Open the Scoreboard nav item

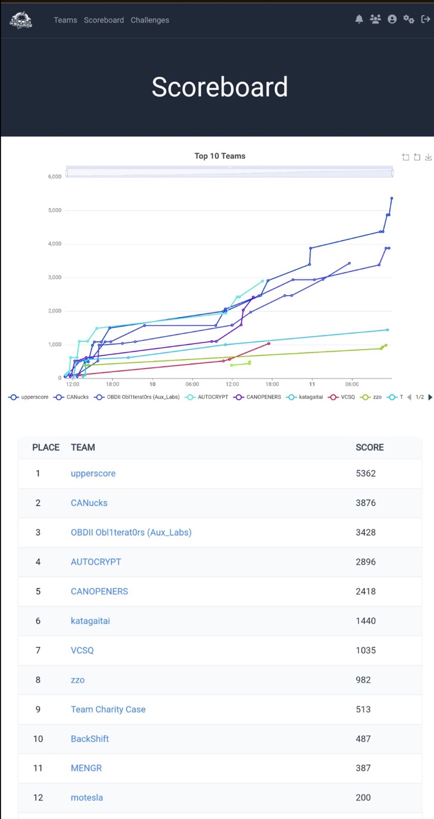(x=104, y=20)
